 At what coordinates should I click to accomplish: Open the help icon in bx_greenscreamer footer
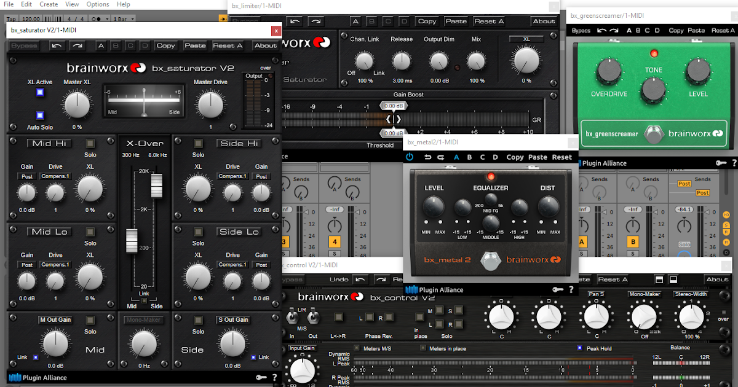734,163
